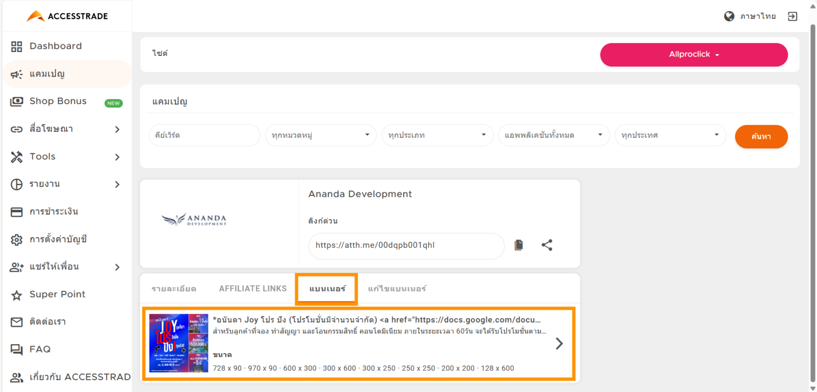Open รายงาน via the pie chart icon
Viewport: 817px width, 392px height.
pyautogui.click(x=16, y=184)
